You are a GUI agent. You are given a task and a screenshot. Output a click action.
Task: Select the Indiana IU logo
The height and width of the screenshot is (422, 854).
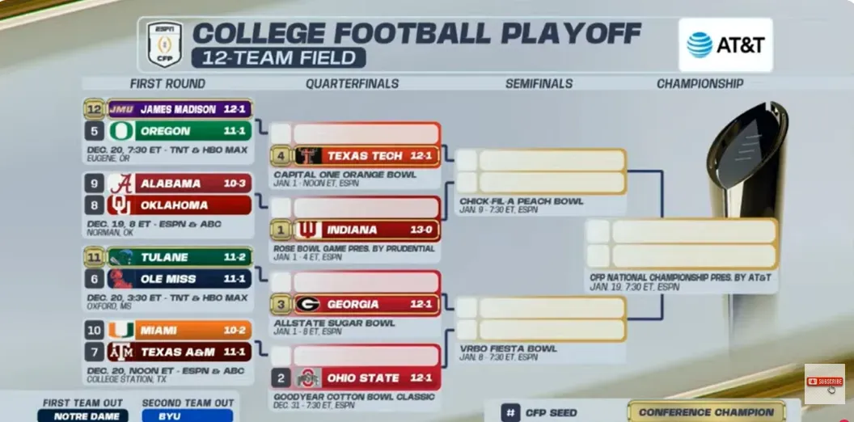(308, 230)
